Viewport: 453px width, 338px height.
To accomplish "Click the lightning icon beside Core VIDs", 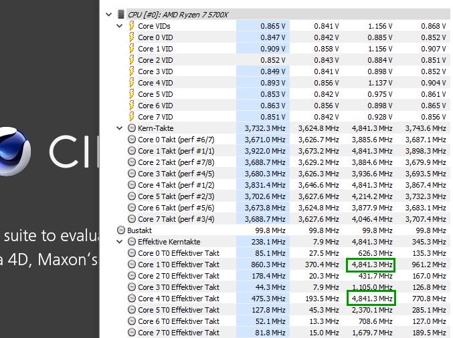I will click(x=131, y=26).
